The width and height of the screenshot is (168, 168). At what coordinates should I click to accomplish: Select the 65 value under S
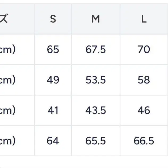[53, 49]
